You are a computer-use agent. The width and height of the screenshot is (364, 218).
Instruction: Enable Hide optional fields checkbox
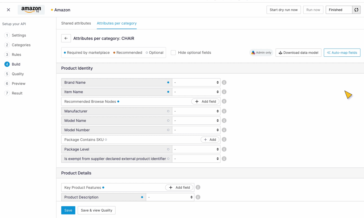(173, 53)
